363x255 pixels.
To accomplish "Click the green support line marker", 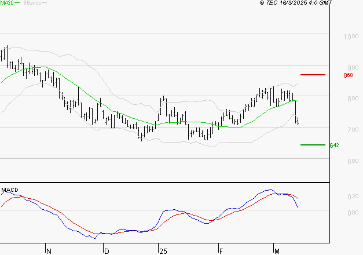I will click(x=313, y=145).
